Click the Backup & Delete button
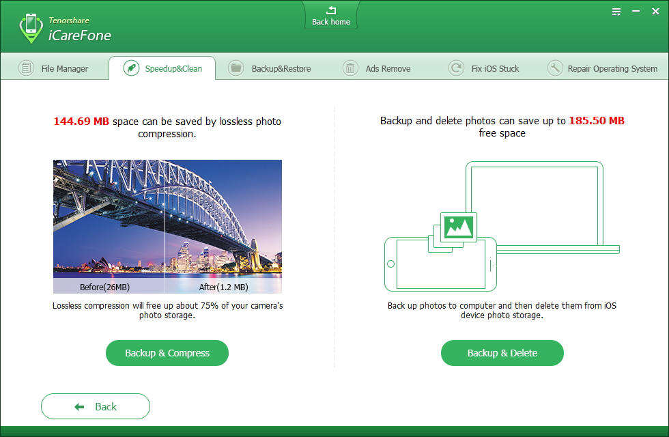This screenshot has width=669, height=437. 502,353
